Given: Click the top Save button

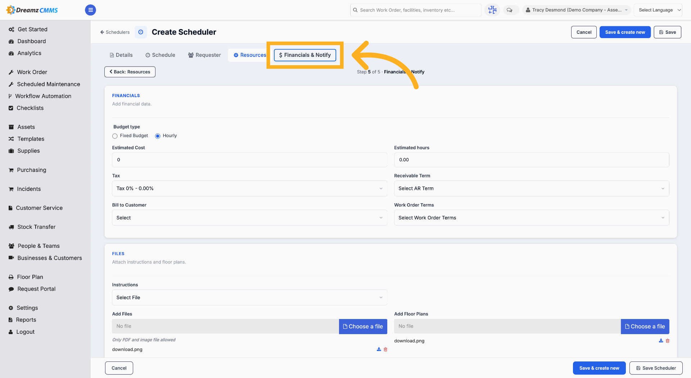Looking at the screenshot, I should [x=667, y=32].
